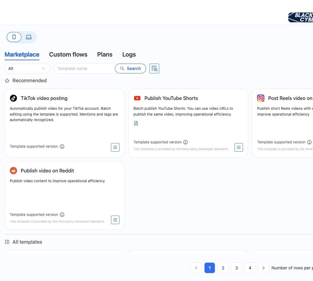The width and height of the screenshot is (313, 281).
Task: Click the 'Number of rows per' pagination label
Action: (292, 268)
